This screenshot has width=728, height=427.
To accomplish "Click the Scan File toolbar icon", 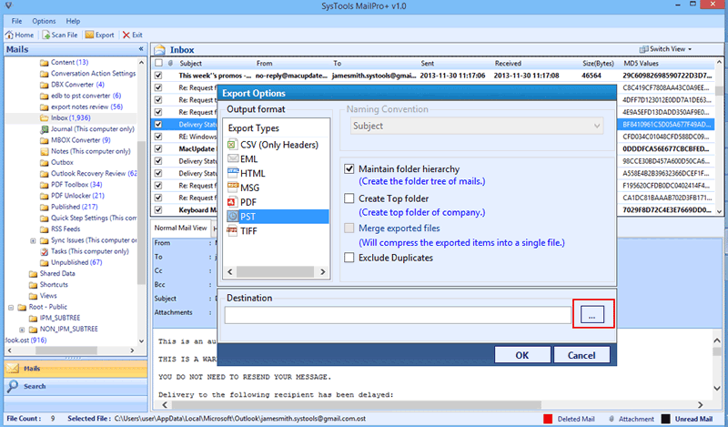I will pos(46,35).
